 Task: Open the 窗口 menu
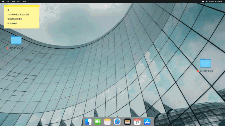[x=19, y=1]
